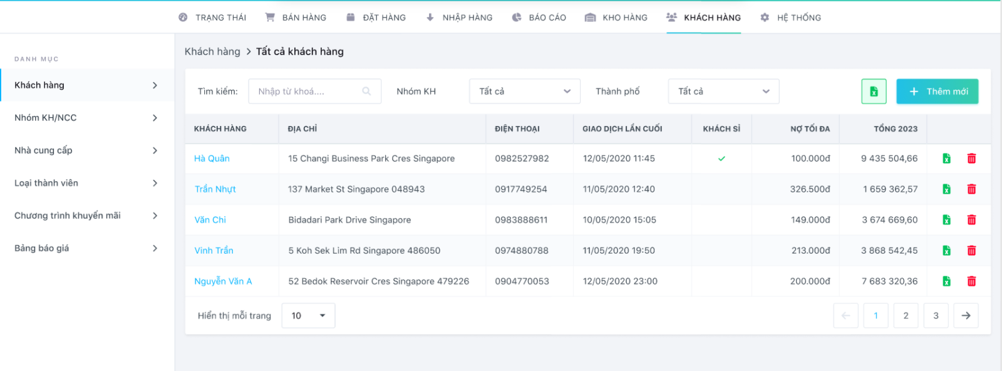Image resolution: width=1002 pixels, height=371 pixels.
Task: Toggle the Khách sỉ checkmark for Hà Quân
Action: [721, 159]
